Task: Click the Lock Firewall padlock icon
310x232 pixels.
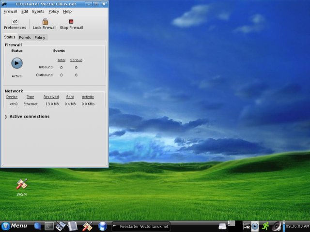Action: 45,22
